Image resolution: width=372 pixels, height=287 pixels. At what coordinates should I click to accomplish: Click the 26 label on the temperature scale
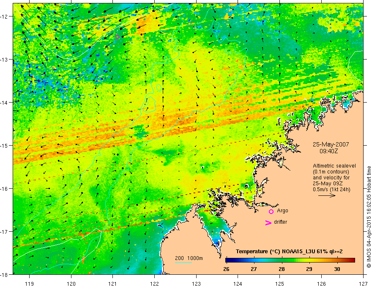[226, 269]
